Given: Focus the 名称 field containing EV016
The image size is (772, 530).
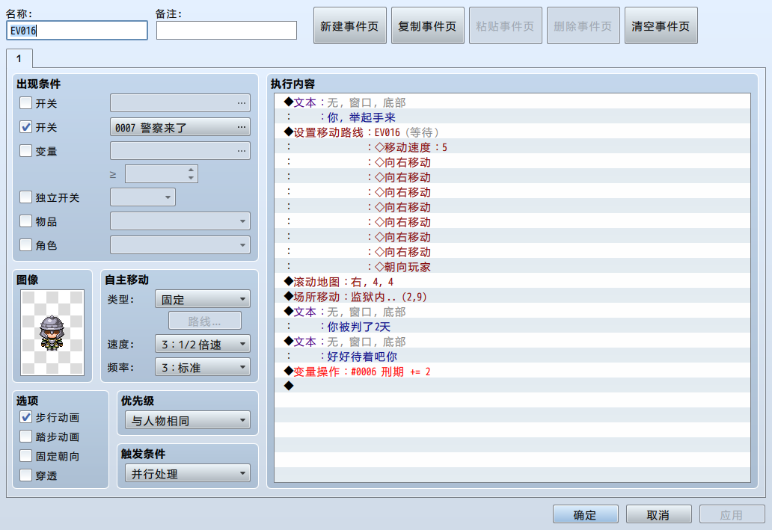Looking at the screenshot, I should pyautogui.click(x=77, y=31).
